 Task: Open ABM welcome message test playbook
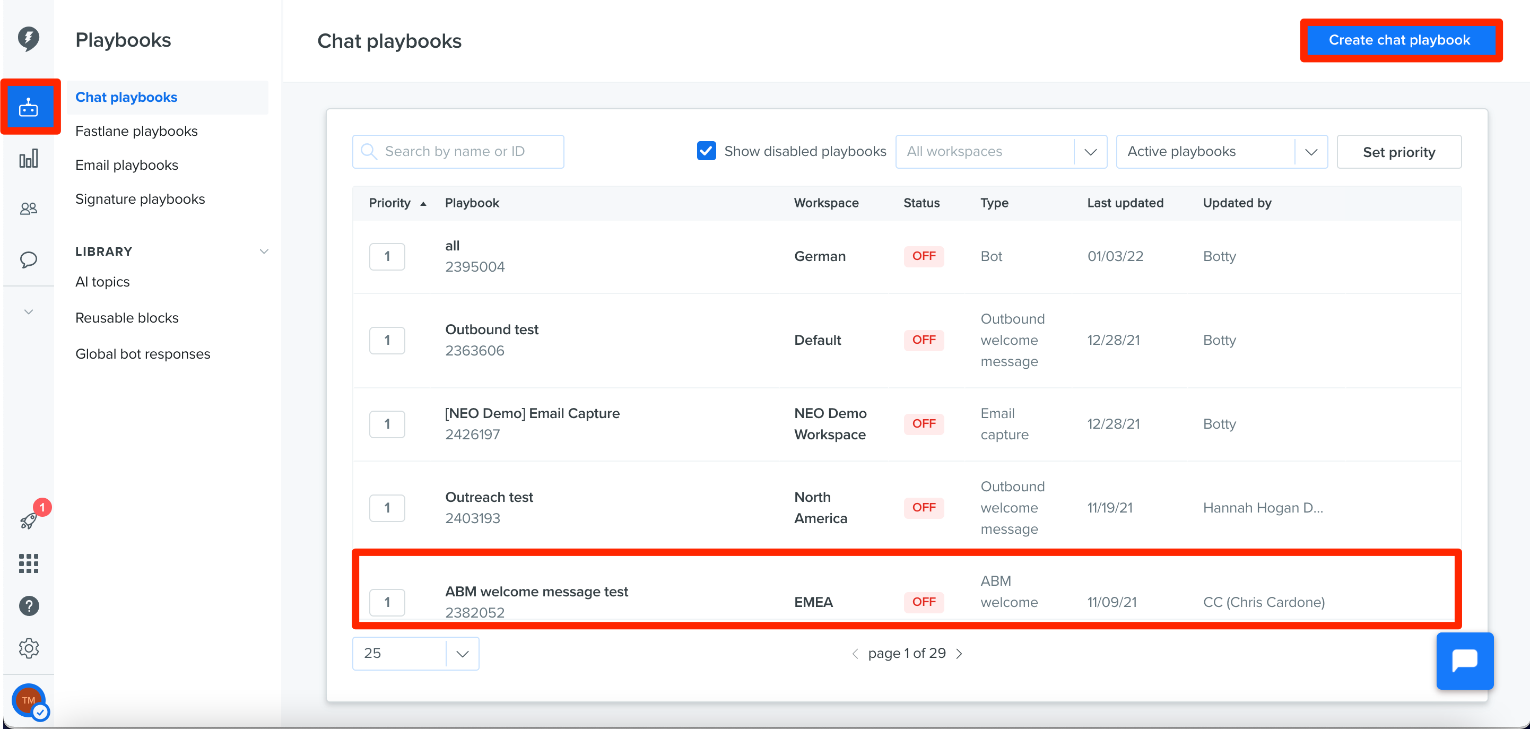(536, 592)
